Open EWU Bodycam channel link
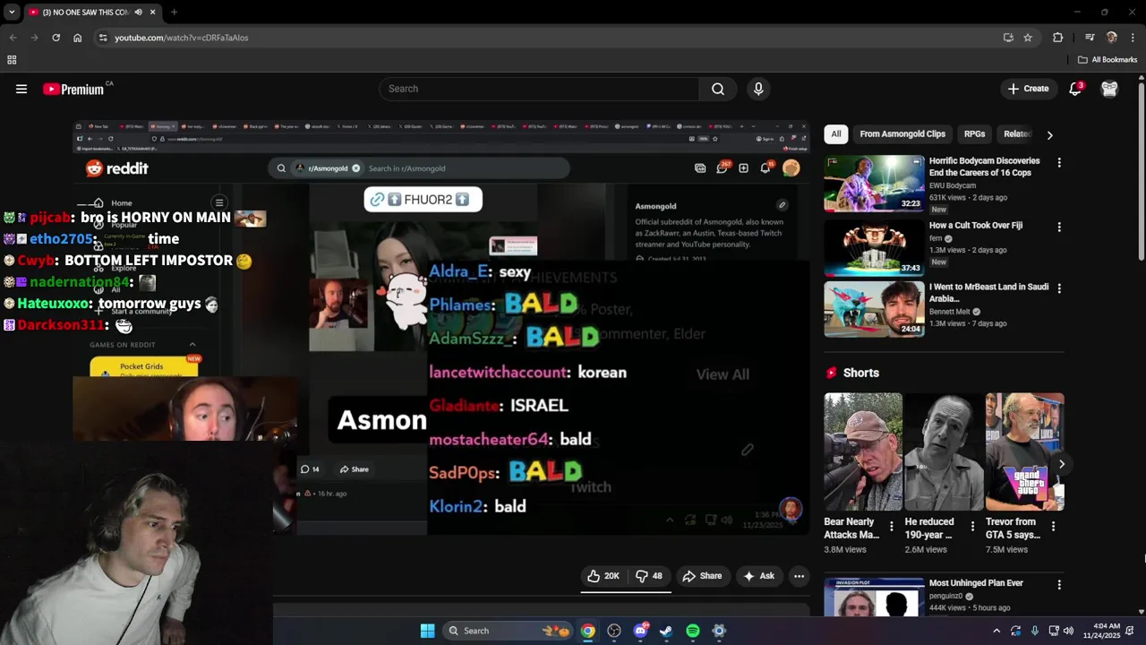 (x=953, y=185)
